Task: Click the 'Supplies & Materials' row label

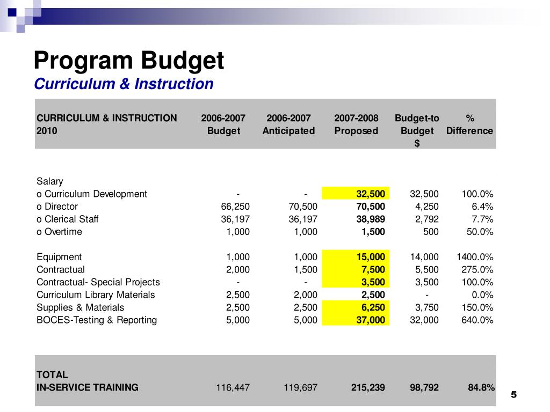Action: (81, 307)
